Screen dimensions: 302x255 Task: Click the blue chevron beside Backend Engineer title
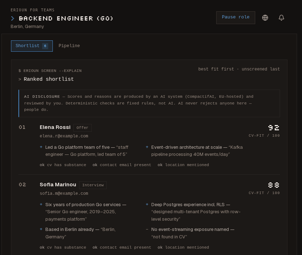(x=13, y=18)
